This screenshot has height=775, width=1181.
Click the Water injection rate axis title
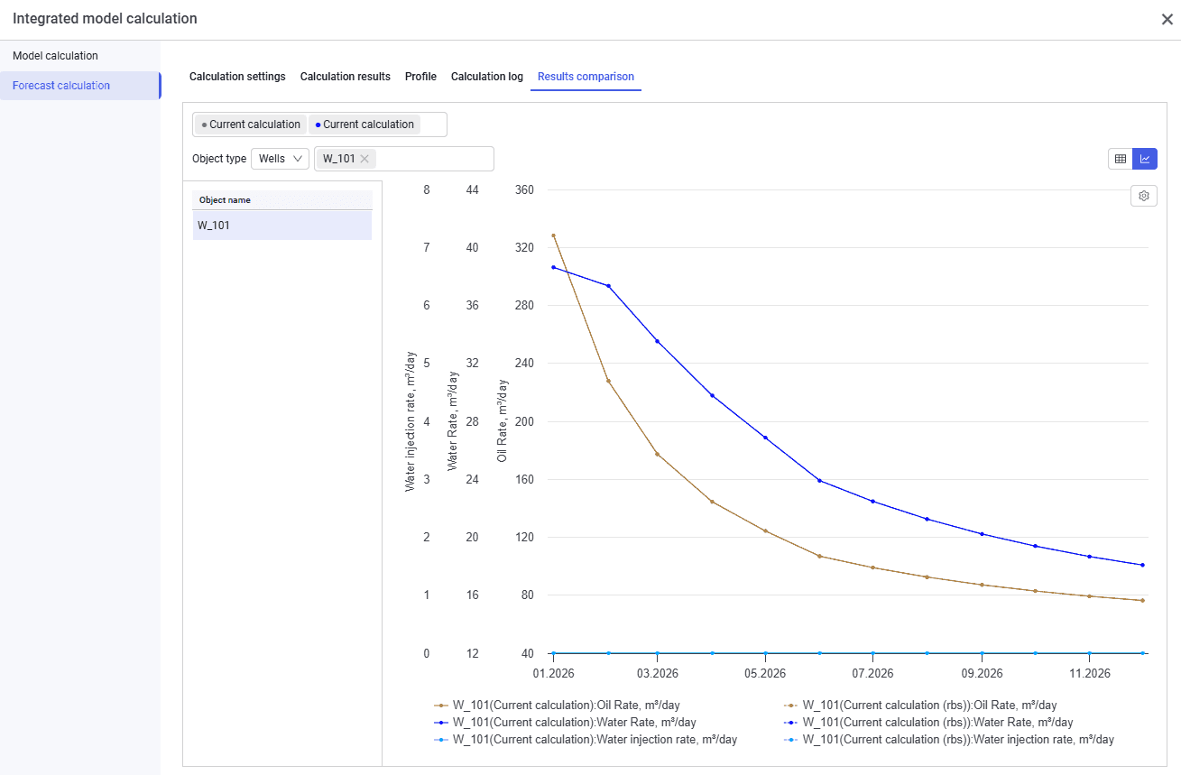(411, 421)
